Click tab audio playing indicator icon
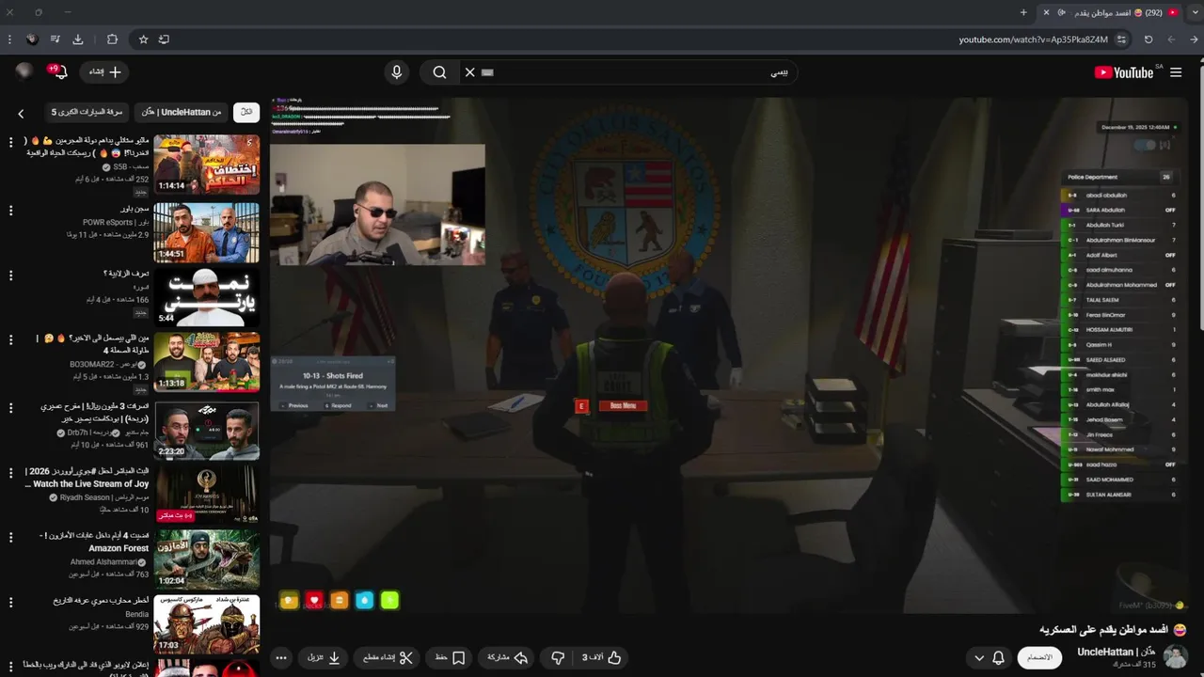This screenshot has width=1204, height=677. point(1062,12)
